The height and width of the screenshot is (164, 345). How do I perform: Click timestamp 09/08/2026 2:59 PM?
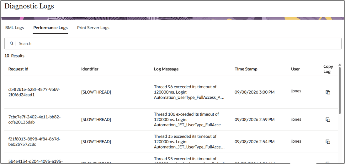click(255, 119)
